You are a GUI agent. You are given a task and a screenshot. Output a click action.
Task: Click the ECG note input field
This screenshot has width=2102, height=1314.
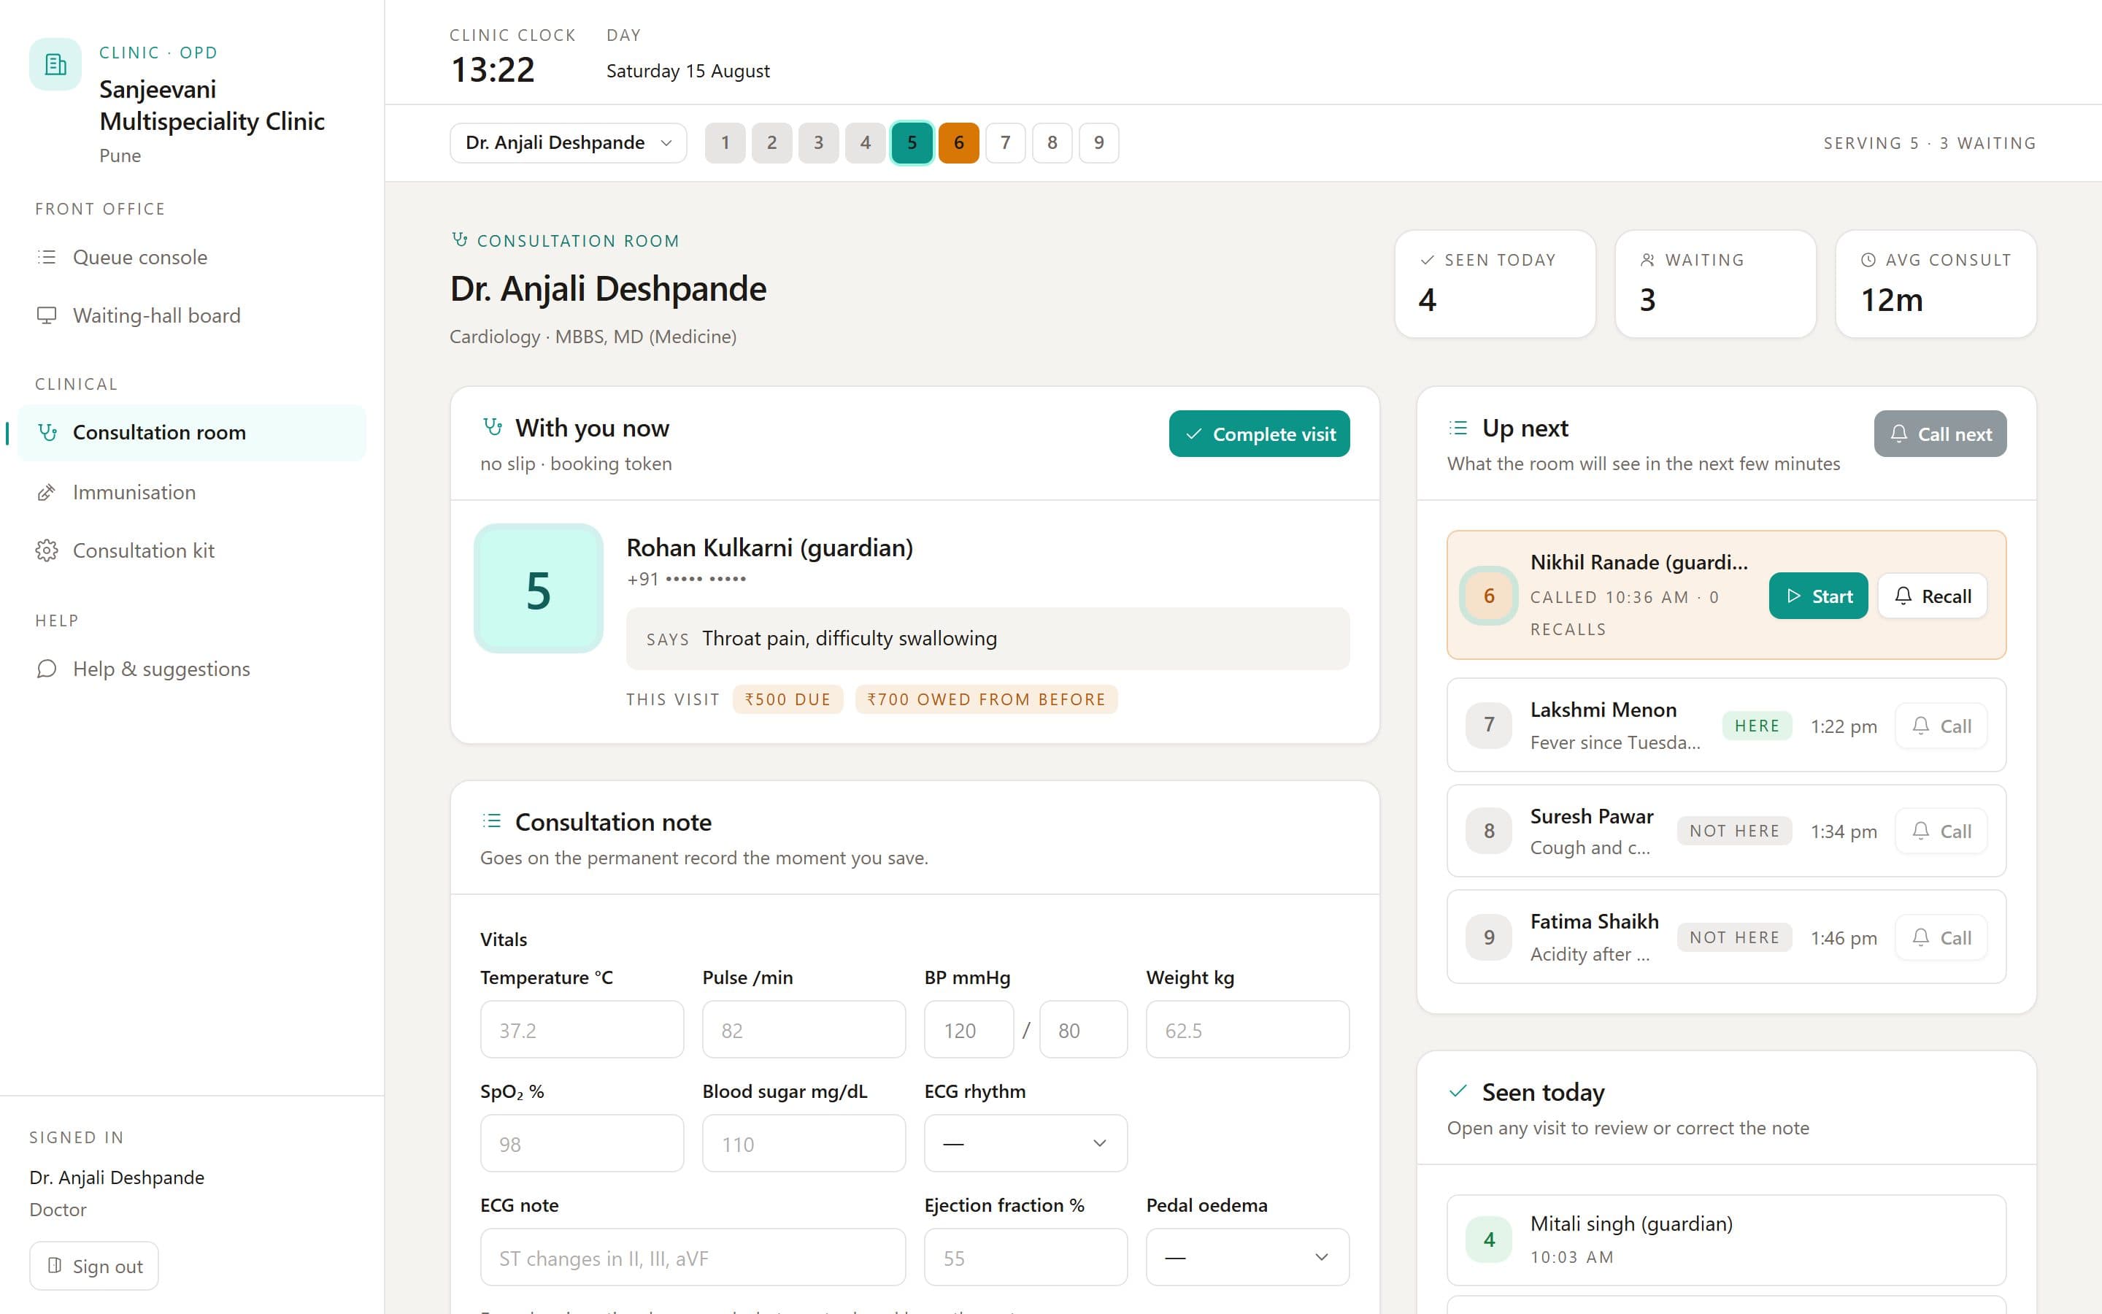coord(693,1258)
